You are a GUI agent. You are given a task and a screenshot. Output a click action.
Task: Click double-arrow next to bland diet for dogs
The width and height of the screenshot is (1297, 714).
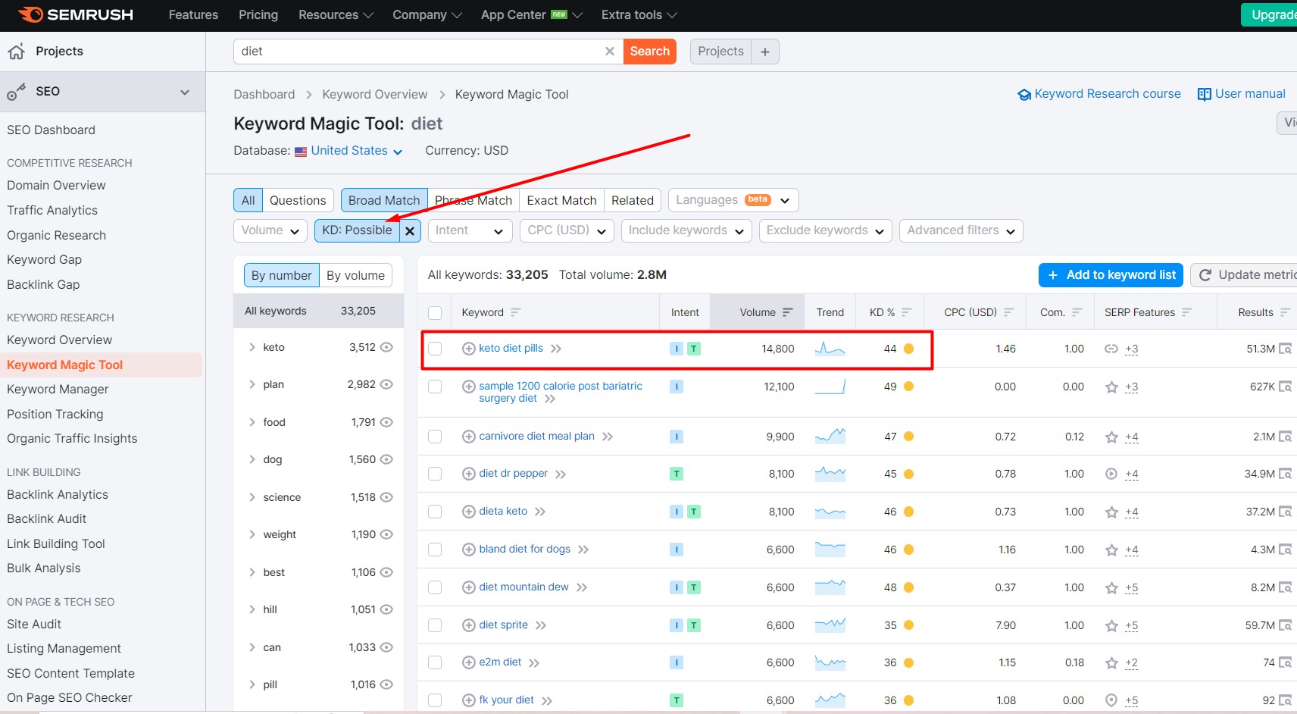pos(583,550)
